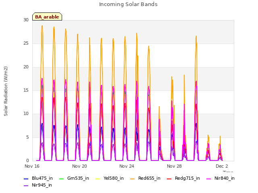Click the 20 y-axis tick label
The width and height of the screenshot is (258, 193).
tap(26, 67)
